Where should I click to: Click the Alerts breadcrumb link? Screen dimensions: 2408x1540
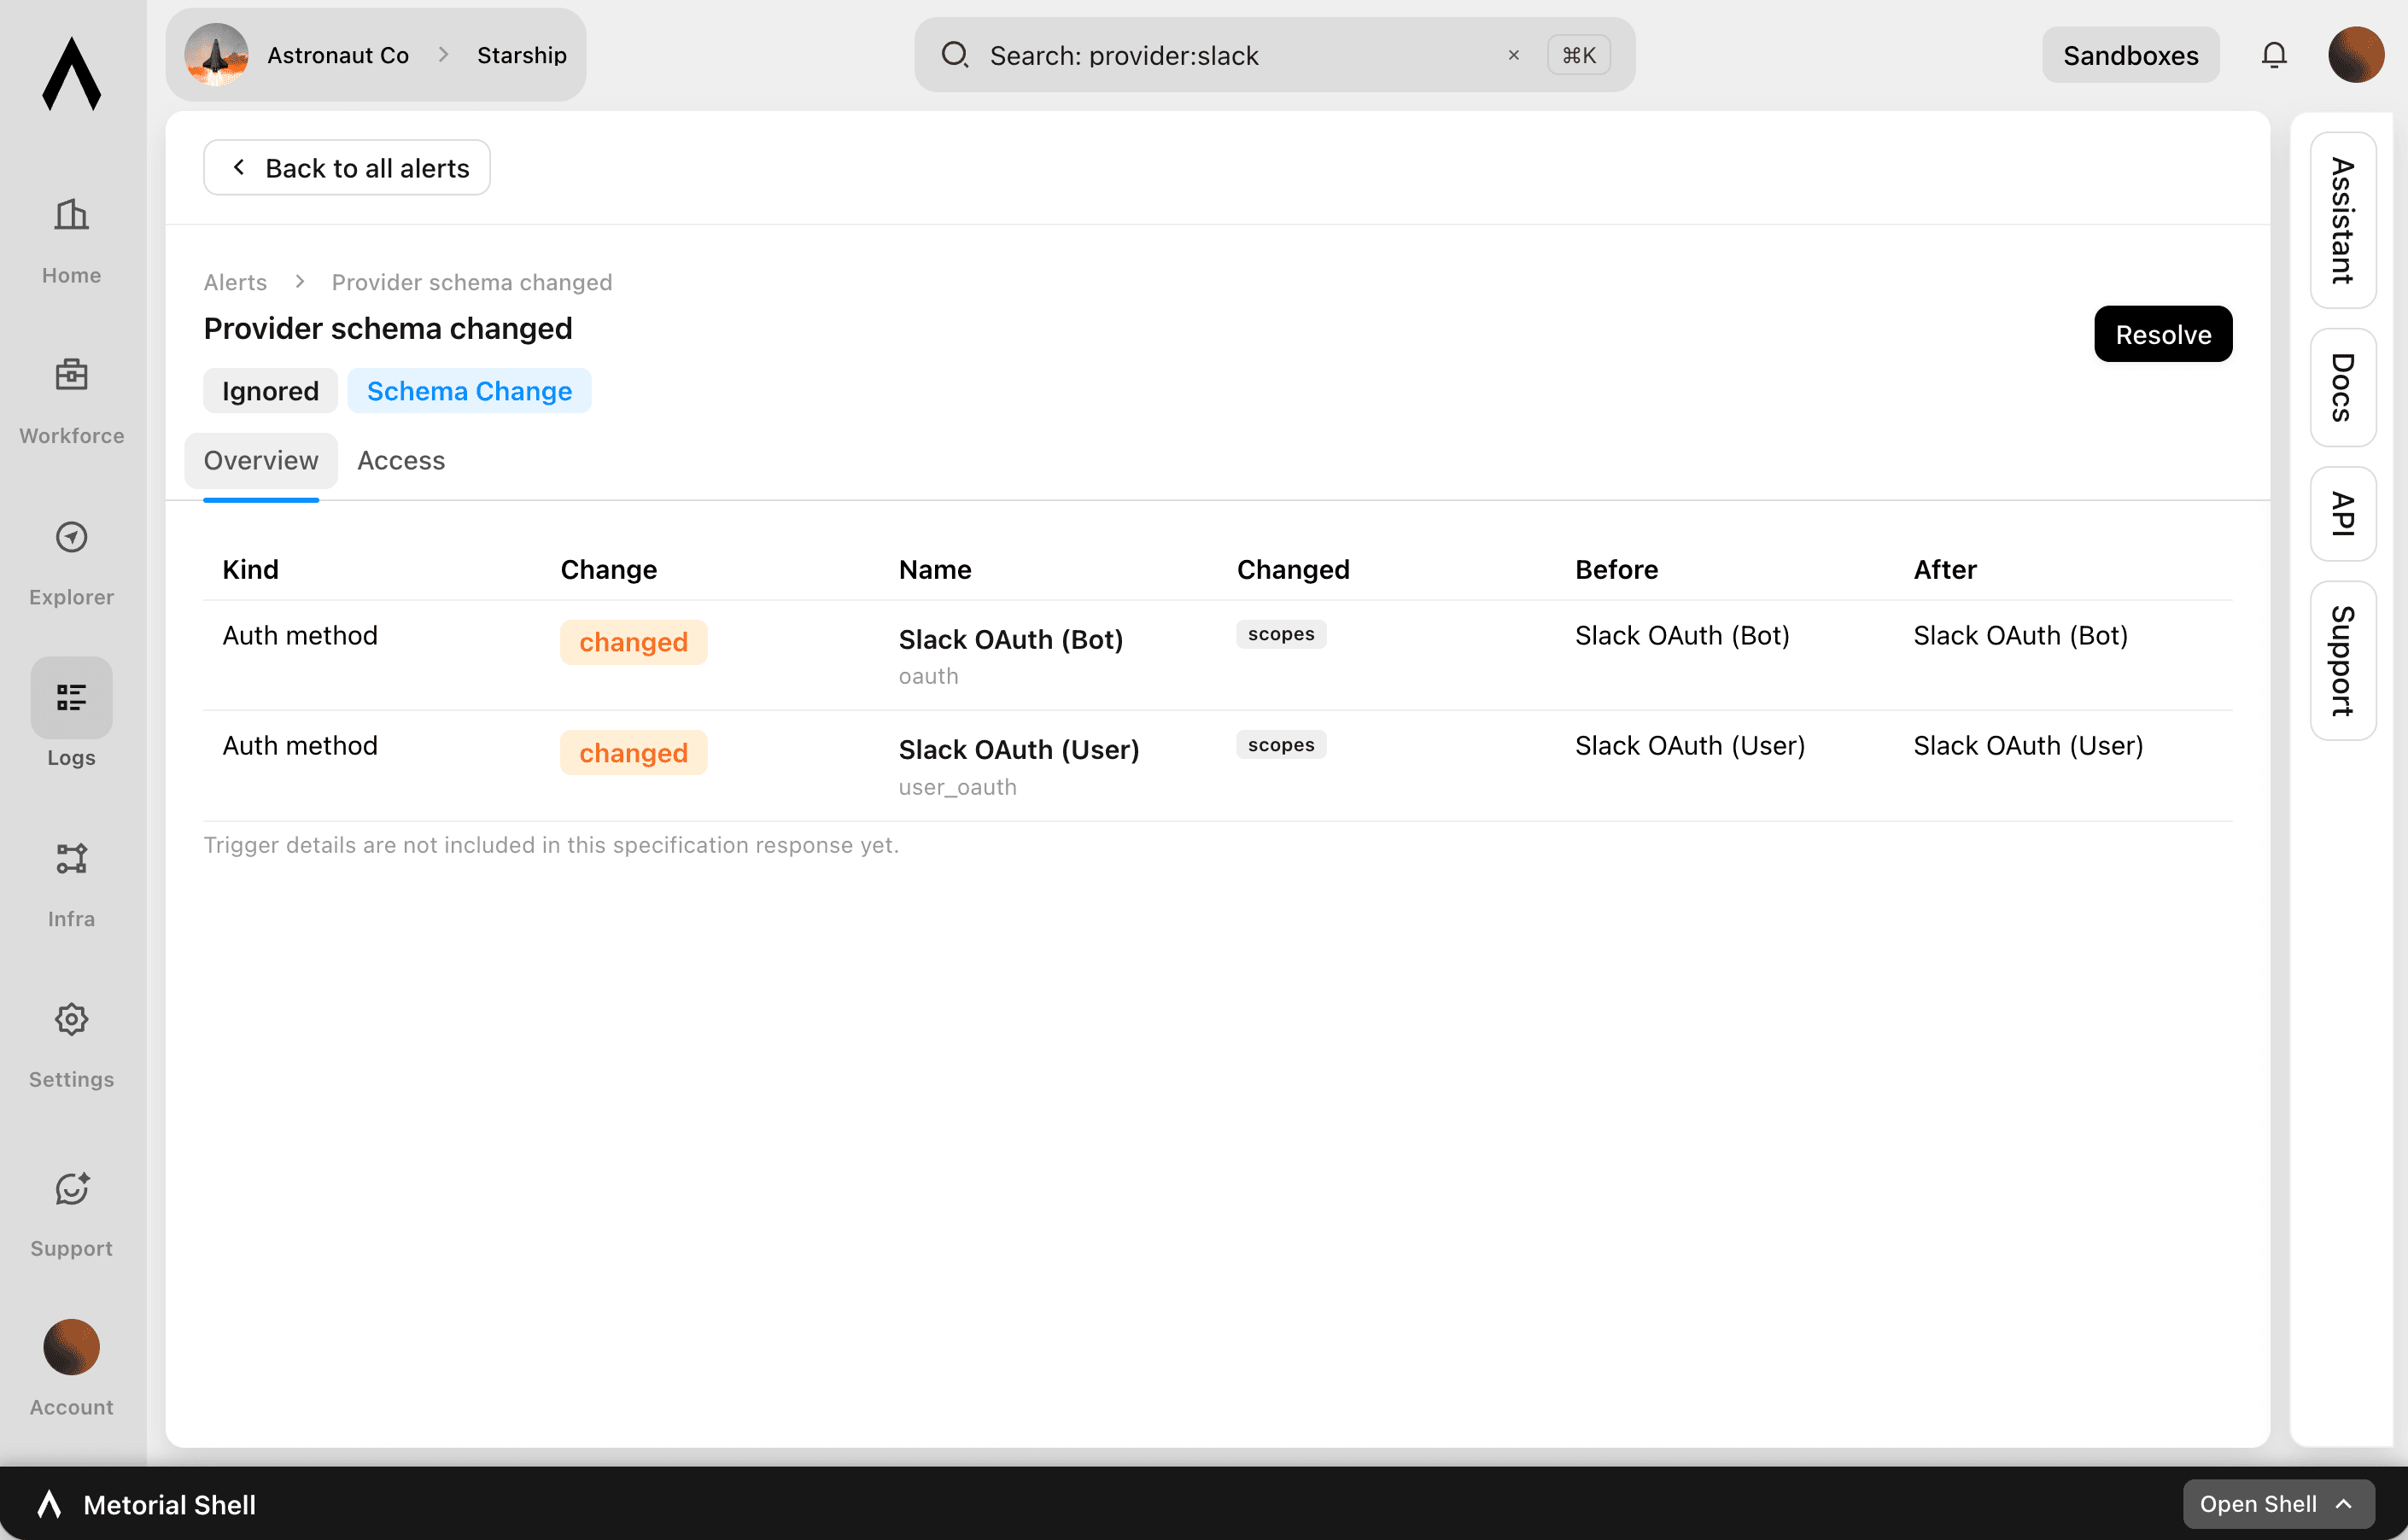pos(235,282)
